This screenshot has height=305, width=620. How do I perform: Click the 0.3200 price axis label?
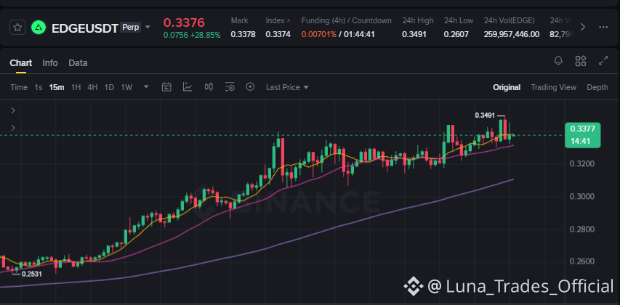(581, 163)
